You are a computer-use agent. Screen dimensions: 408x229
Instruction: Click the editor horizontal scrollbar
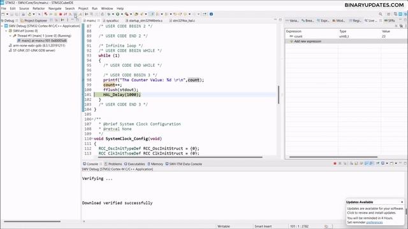[x=180, y=157]
